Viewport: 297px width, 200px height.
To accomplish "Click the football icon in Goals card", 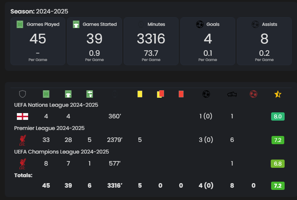I will click(200, 24).
